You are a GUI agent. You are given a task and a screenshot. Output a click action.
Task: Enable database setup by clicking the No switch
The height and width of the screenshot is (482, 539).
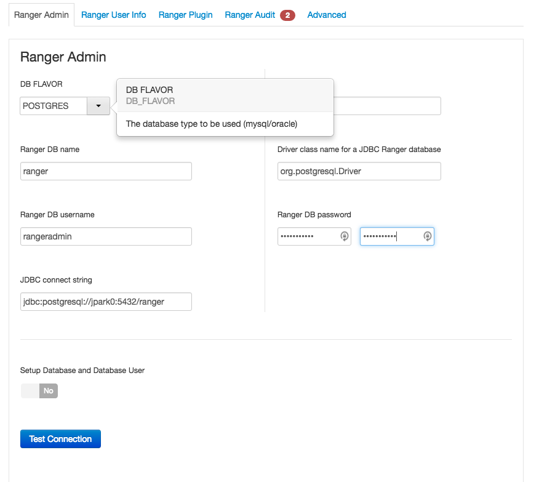(x=48, y=390)
